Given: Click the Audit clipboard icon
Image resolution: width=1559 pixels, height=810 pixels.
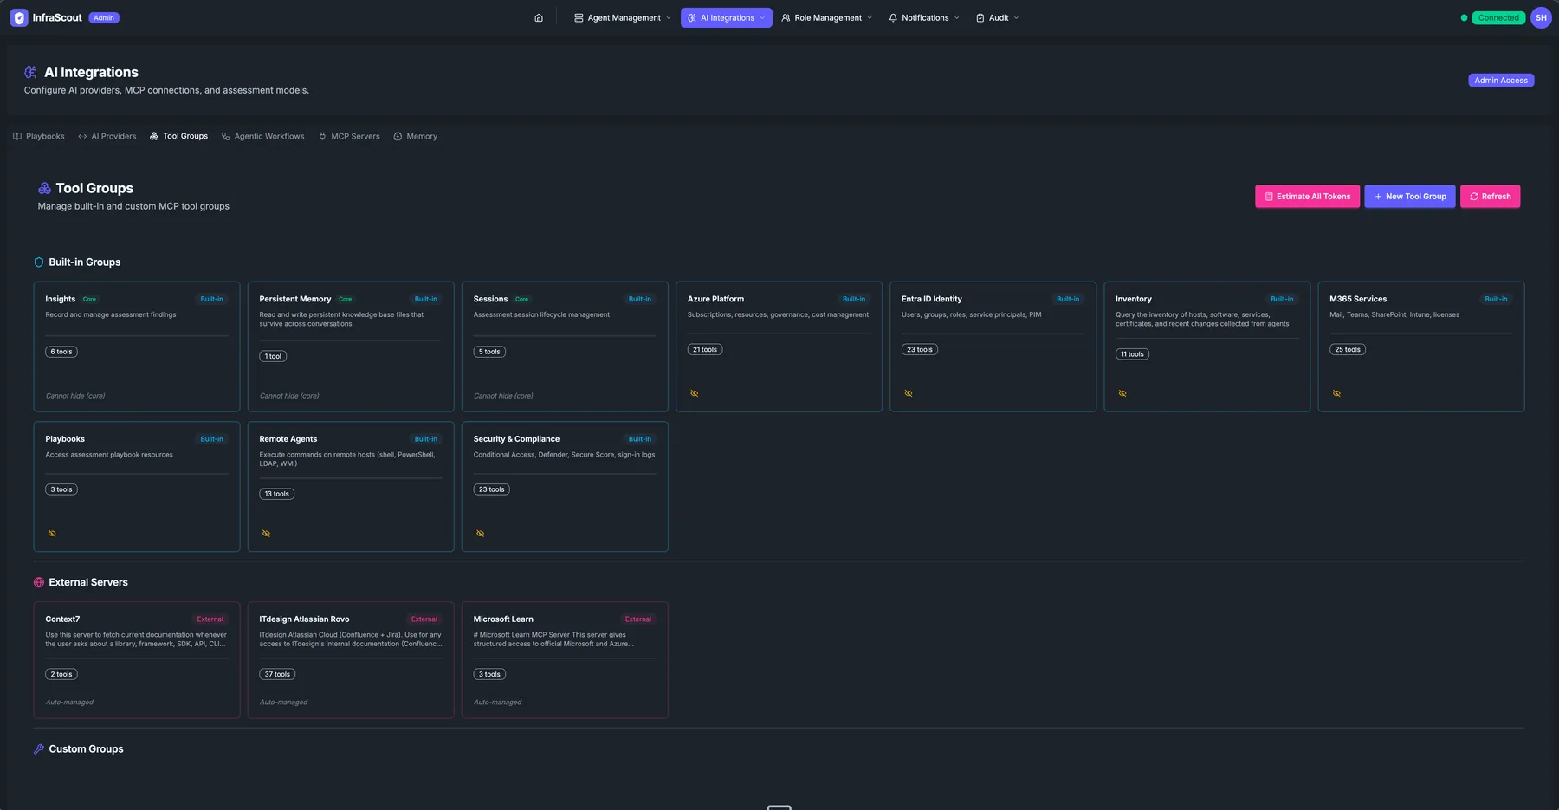Looking at the screenshot, I should 980,17.
